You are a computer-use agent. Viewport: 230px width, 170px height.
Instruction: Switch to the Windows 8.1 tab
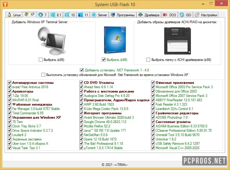(x=56, y=15)
